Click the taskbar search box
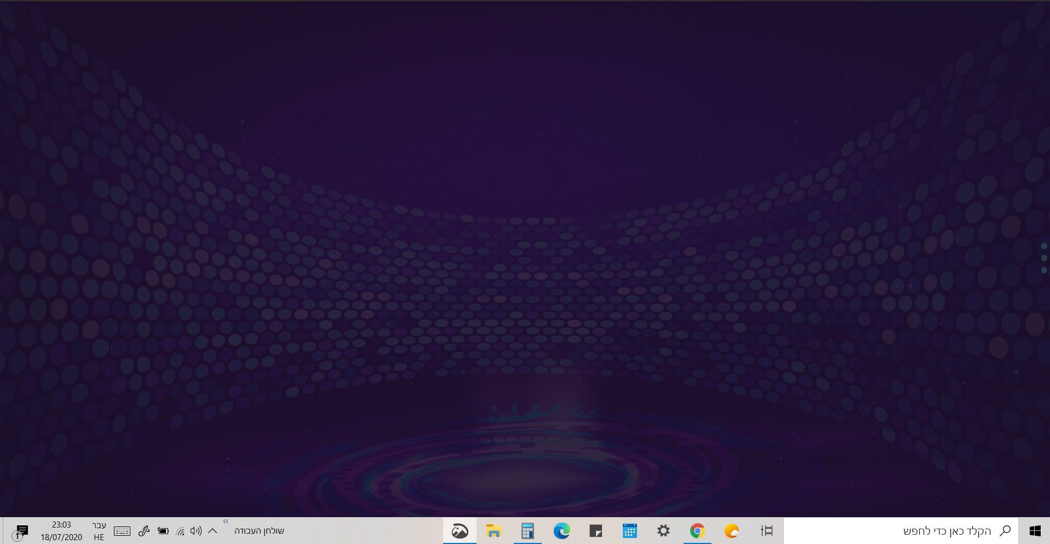 tap(901, 530)
